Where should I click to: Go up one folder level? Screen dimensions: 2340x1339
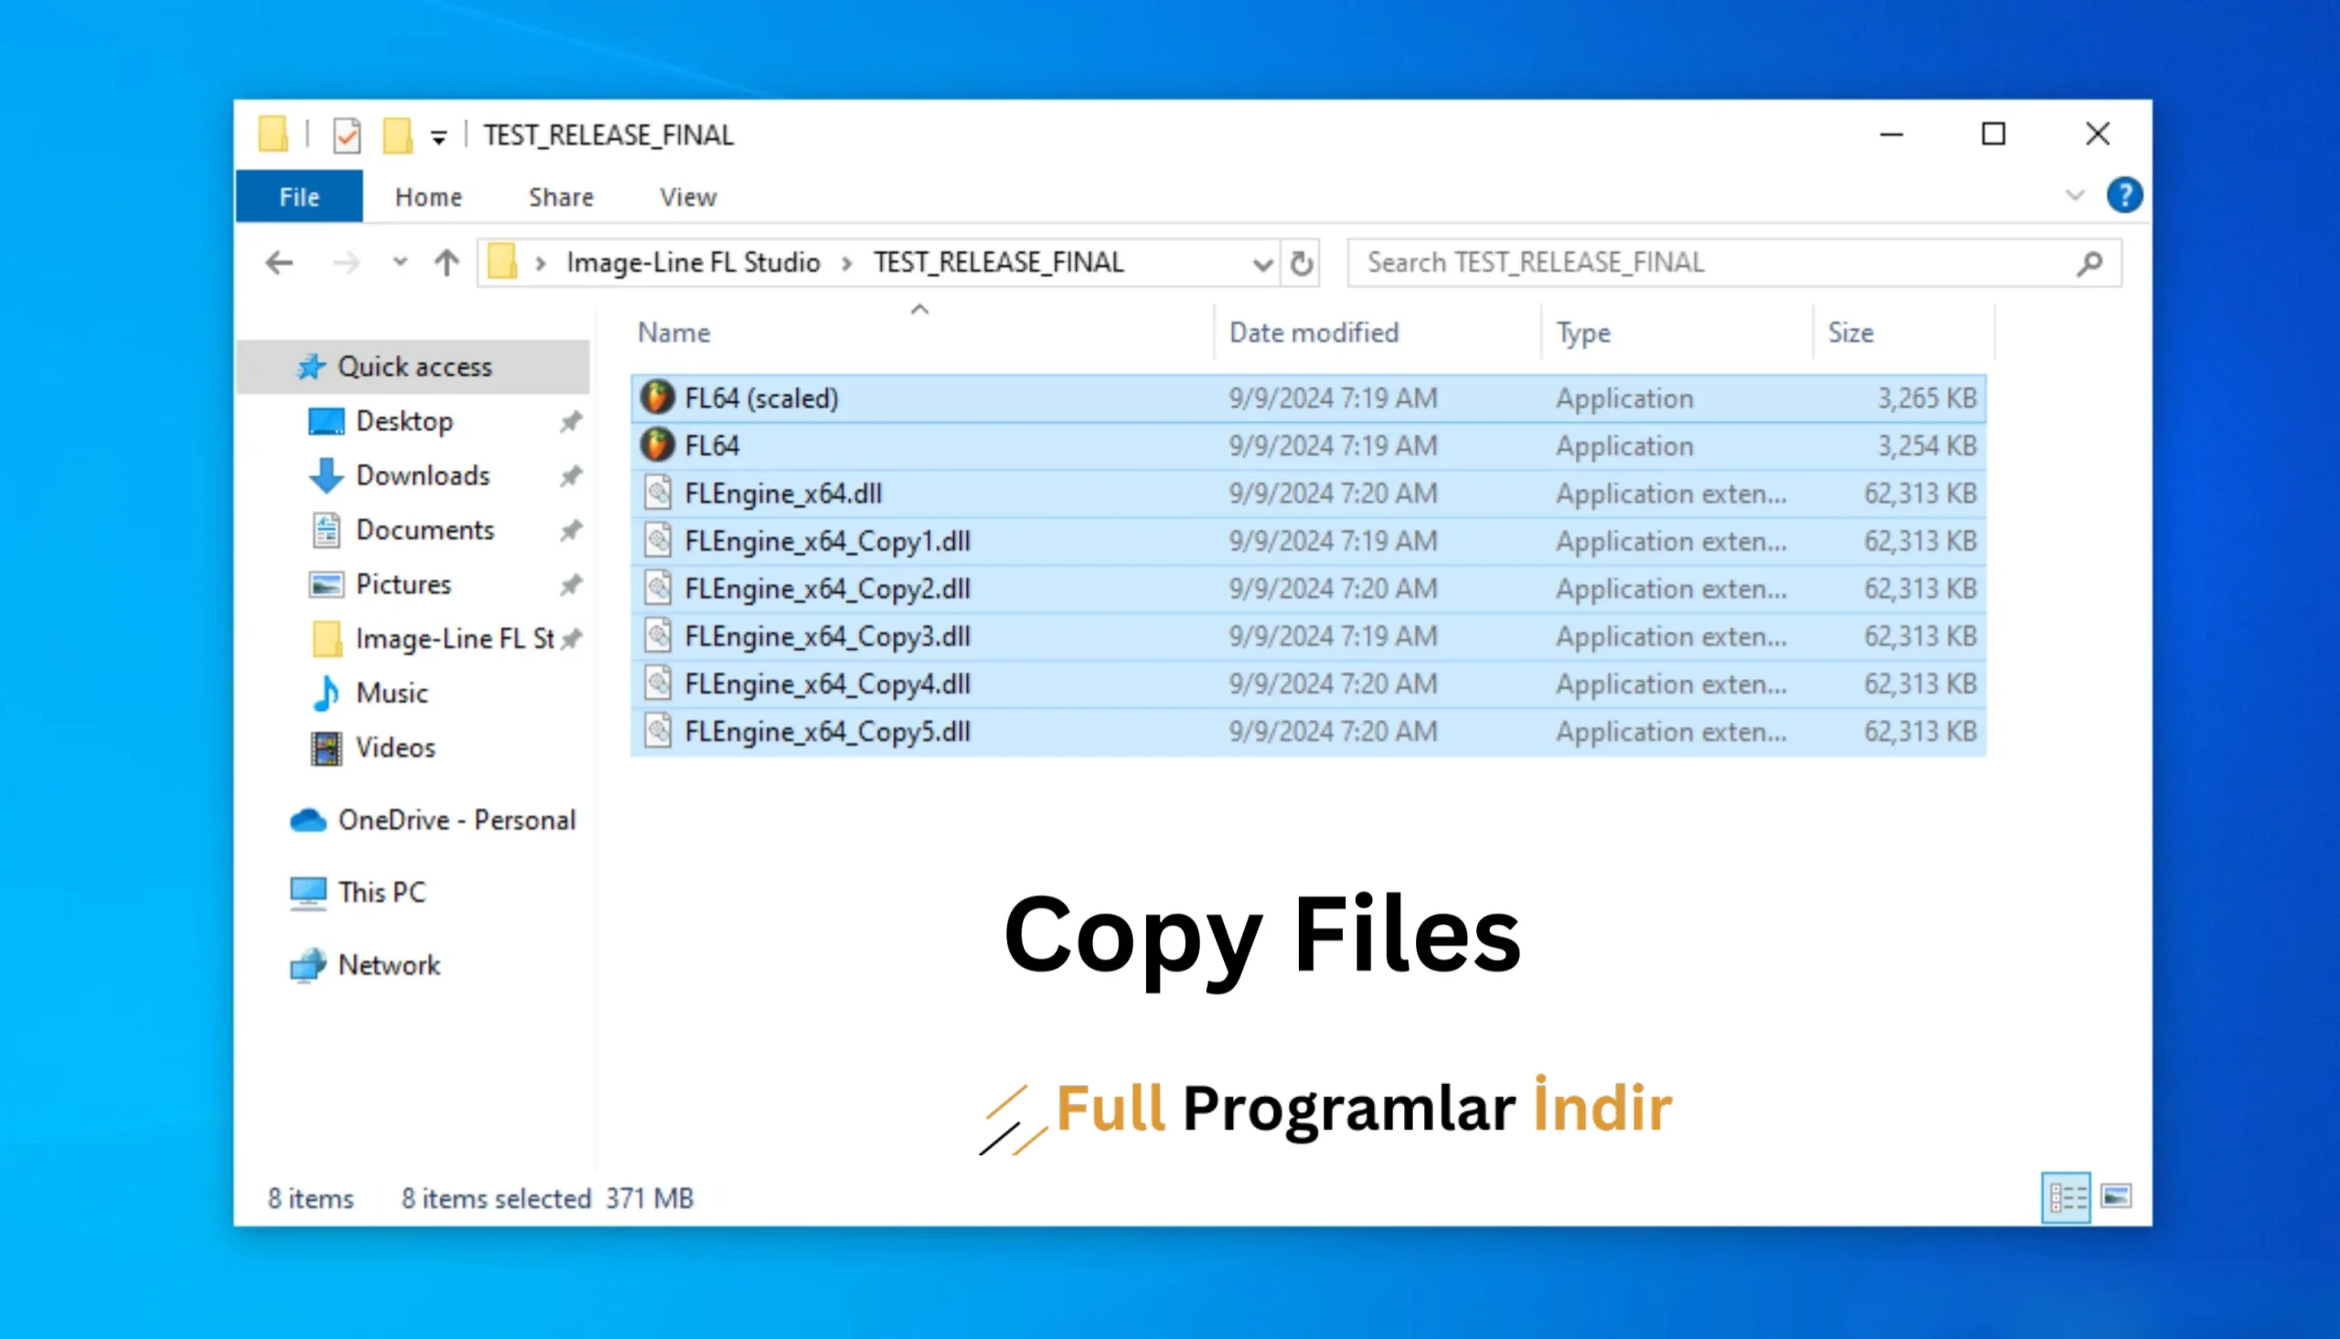[447, 263]
